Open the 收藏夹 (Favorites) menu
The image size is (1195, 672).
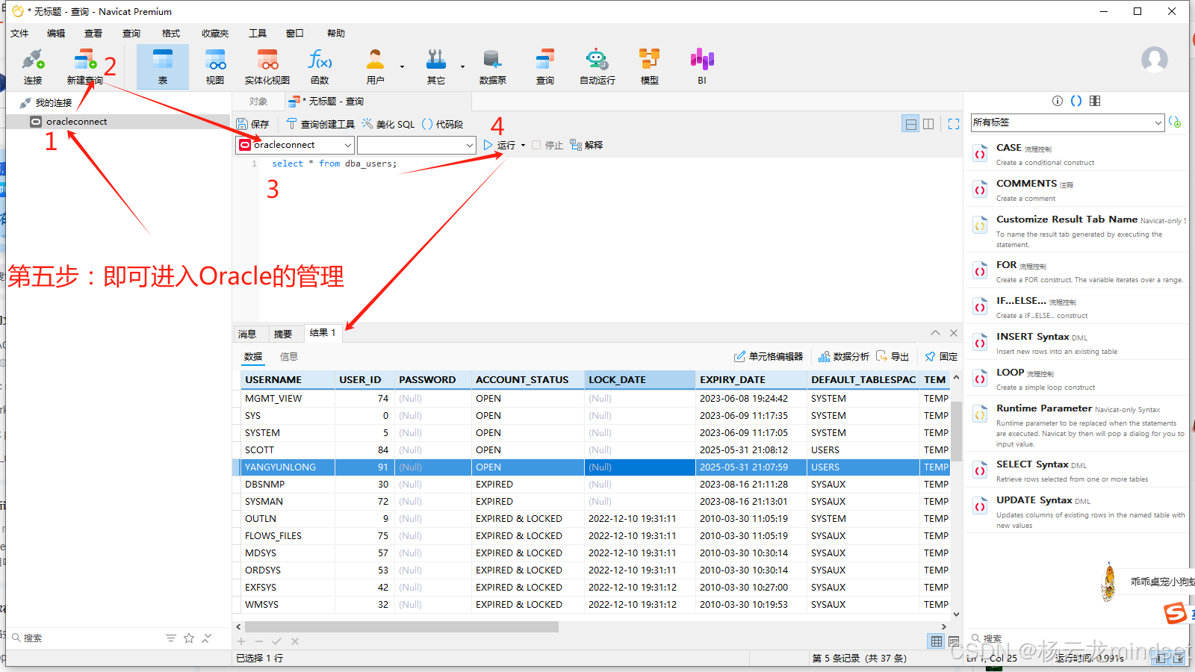(215, 34)
